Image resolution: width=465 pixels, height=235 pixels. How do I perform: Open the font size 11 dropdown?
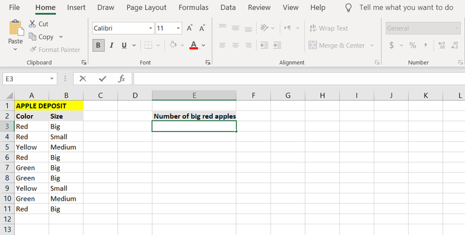pyautogui.click(x=178, y=28)
